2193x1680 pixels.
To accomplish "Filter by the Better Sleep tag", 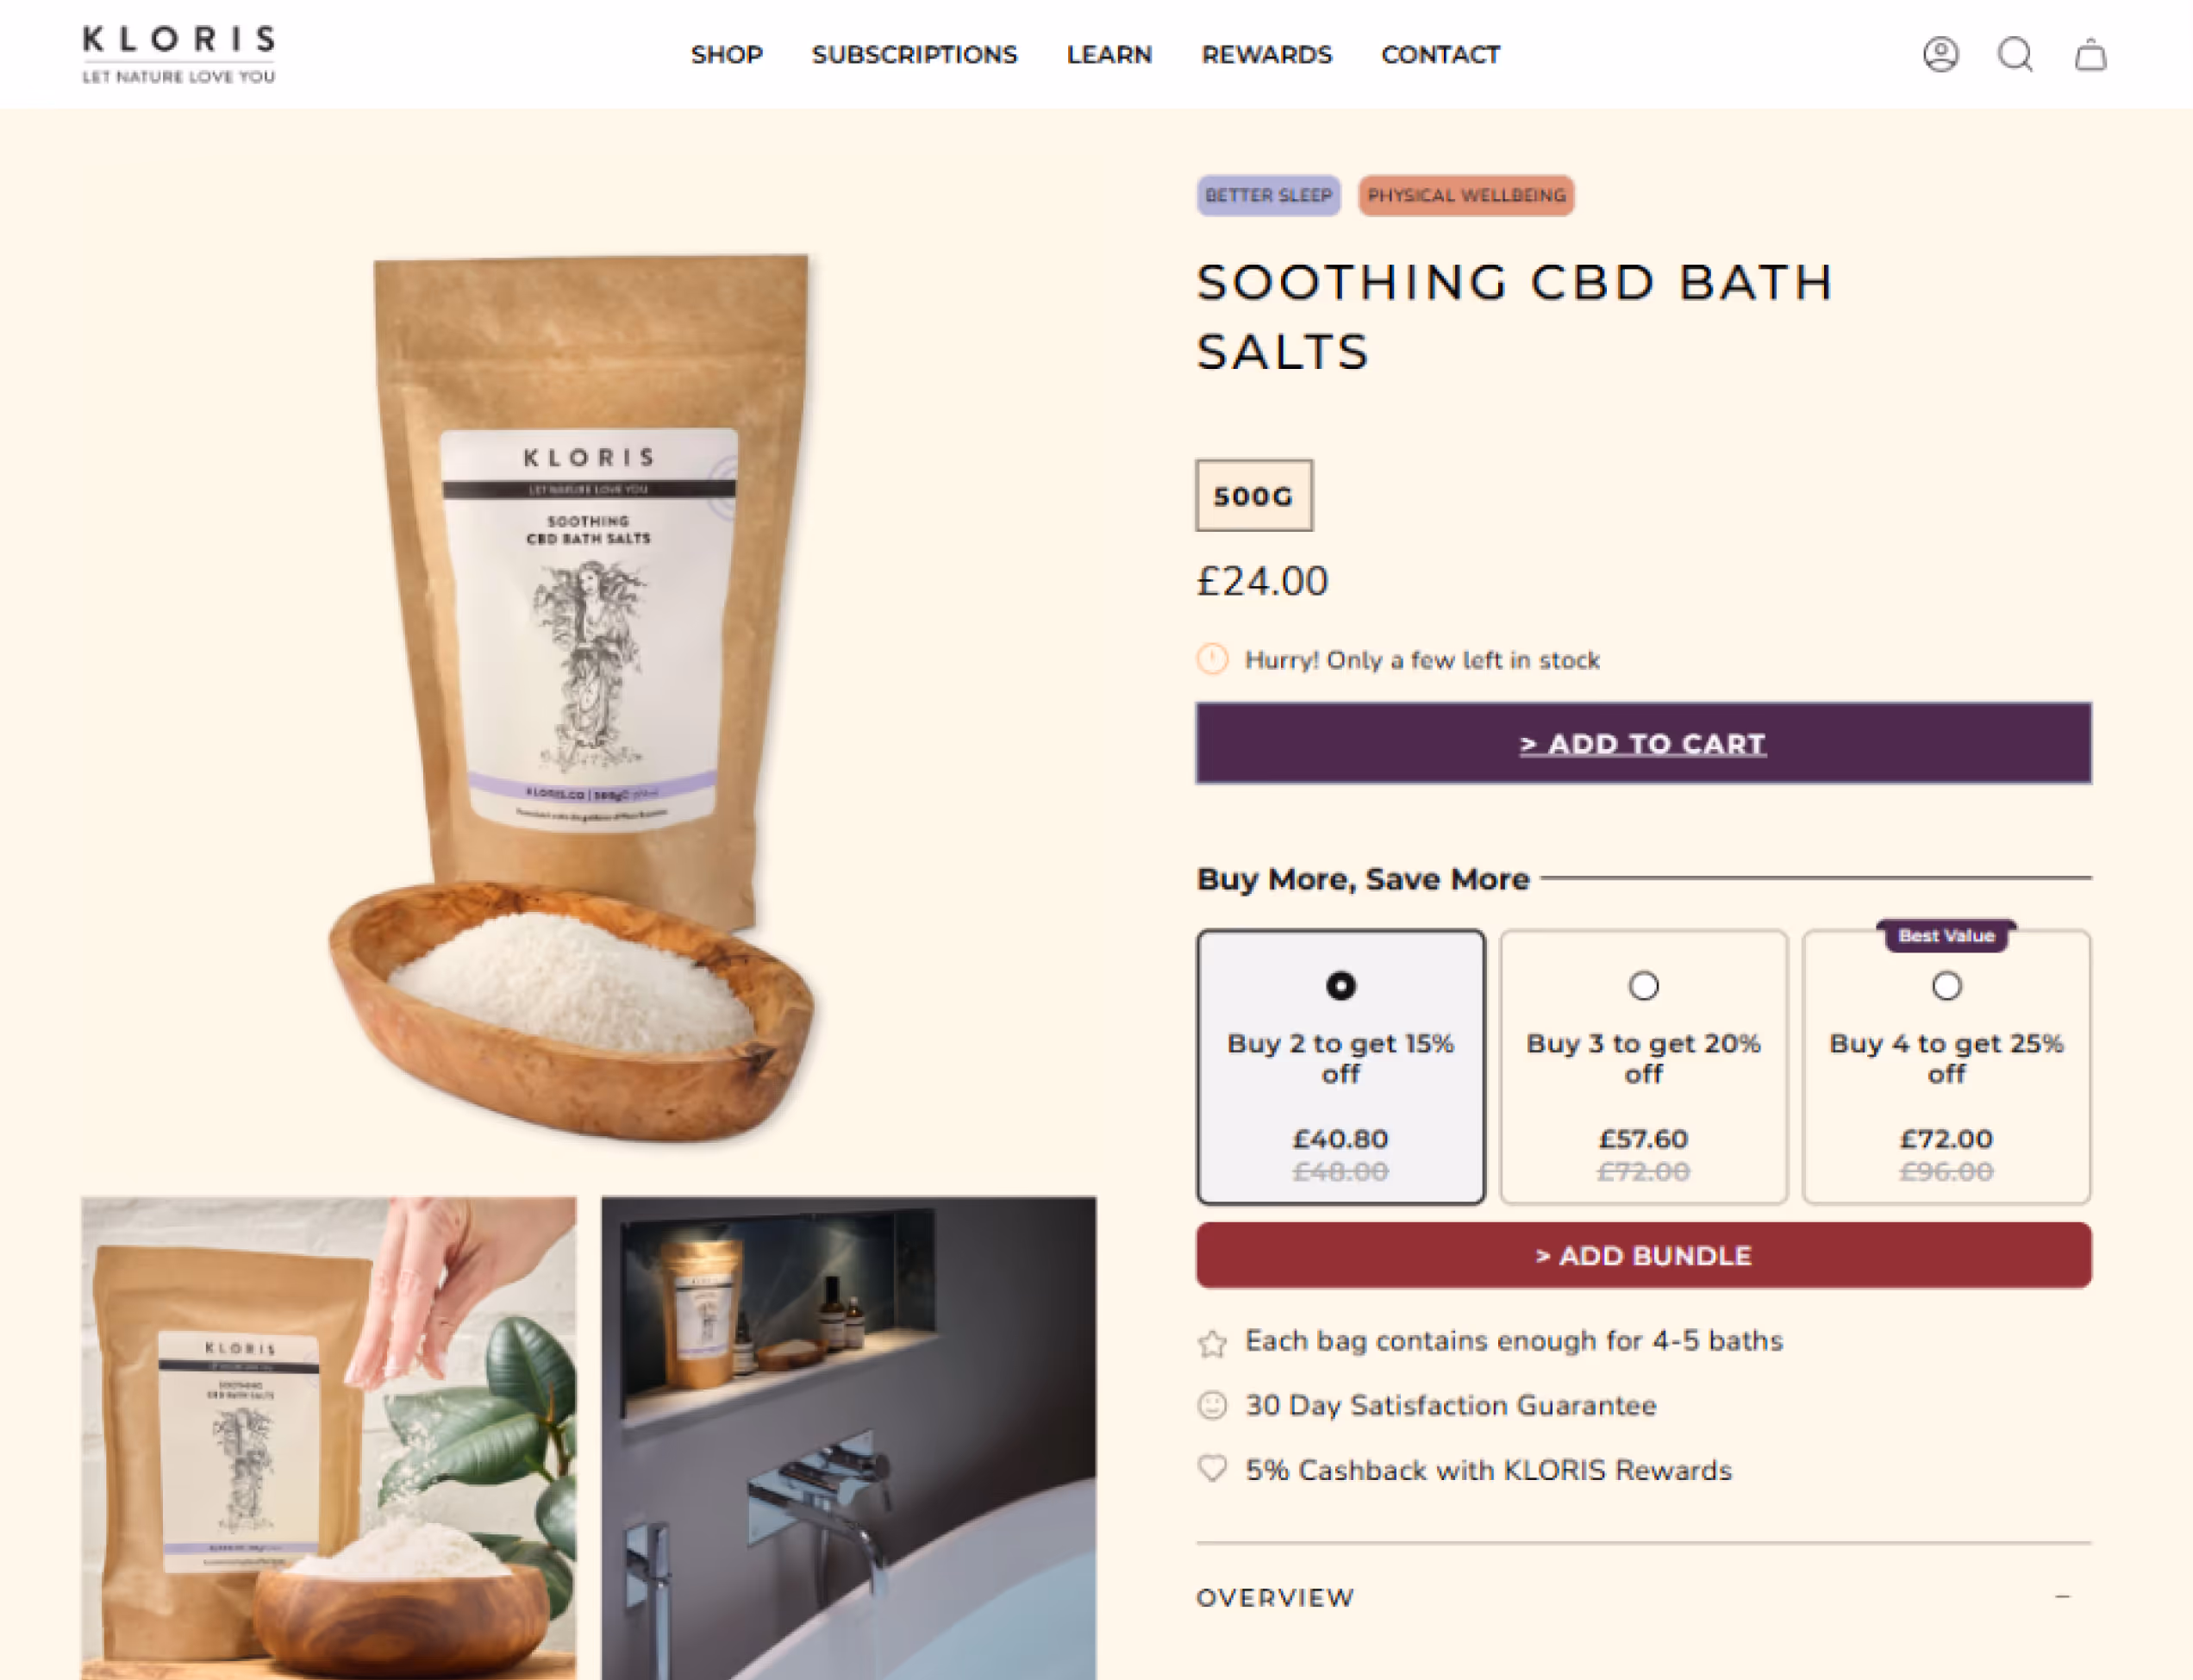I will pos(1268,195).
